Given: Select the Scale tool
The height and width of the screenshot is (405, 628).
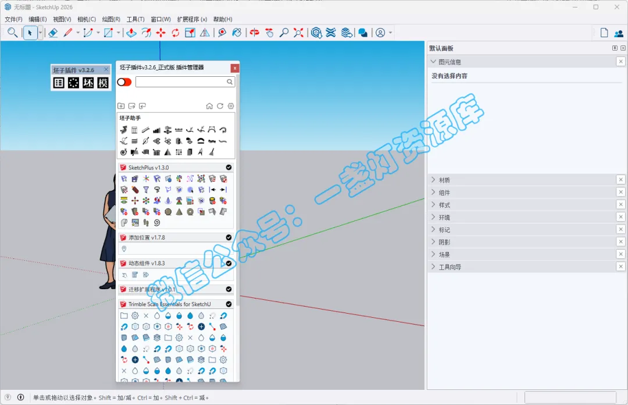Looking at the screenshot, I should point(190,33).
